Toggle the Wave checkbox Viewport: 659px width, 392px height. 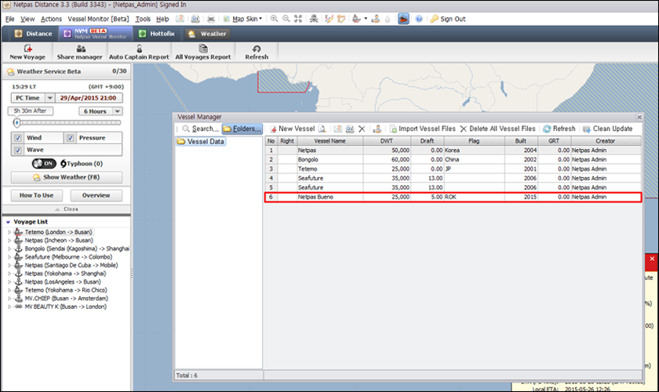[x=17, y=150]
